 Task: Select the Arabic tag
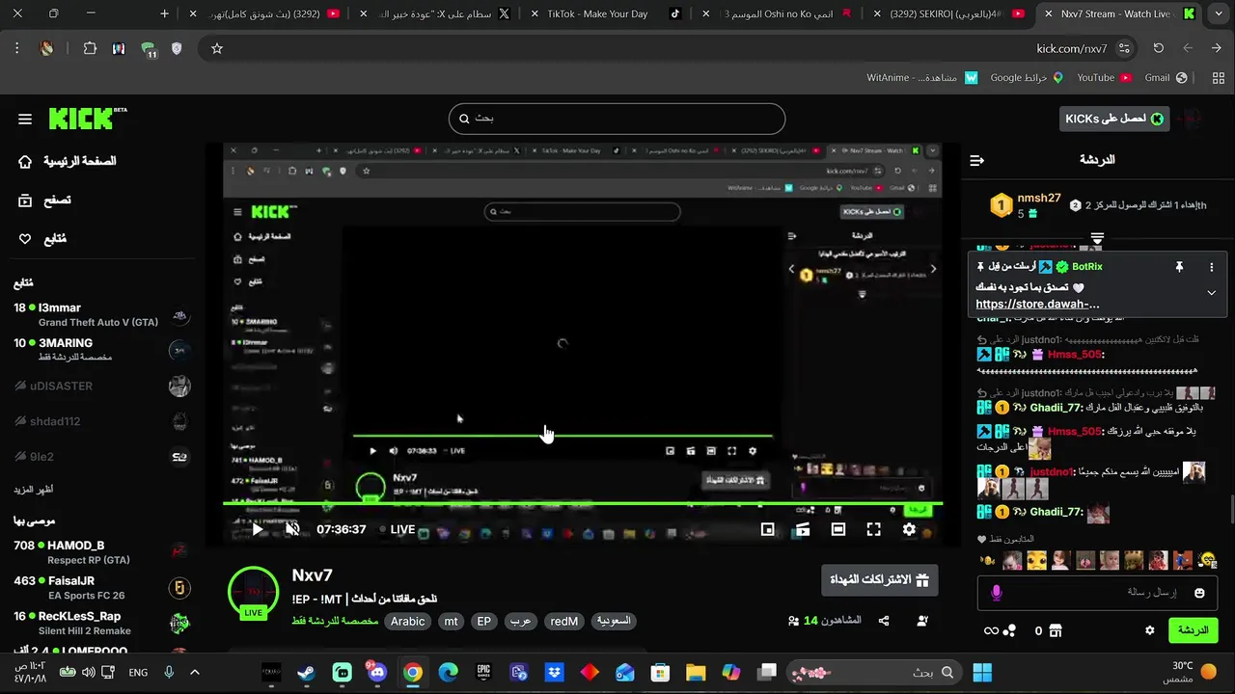point(407,622)
